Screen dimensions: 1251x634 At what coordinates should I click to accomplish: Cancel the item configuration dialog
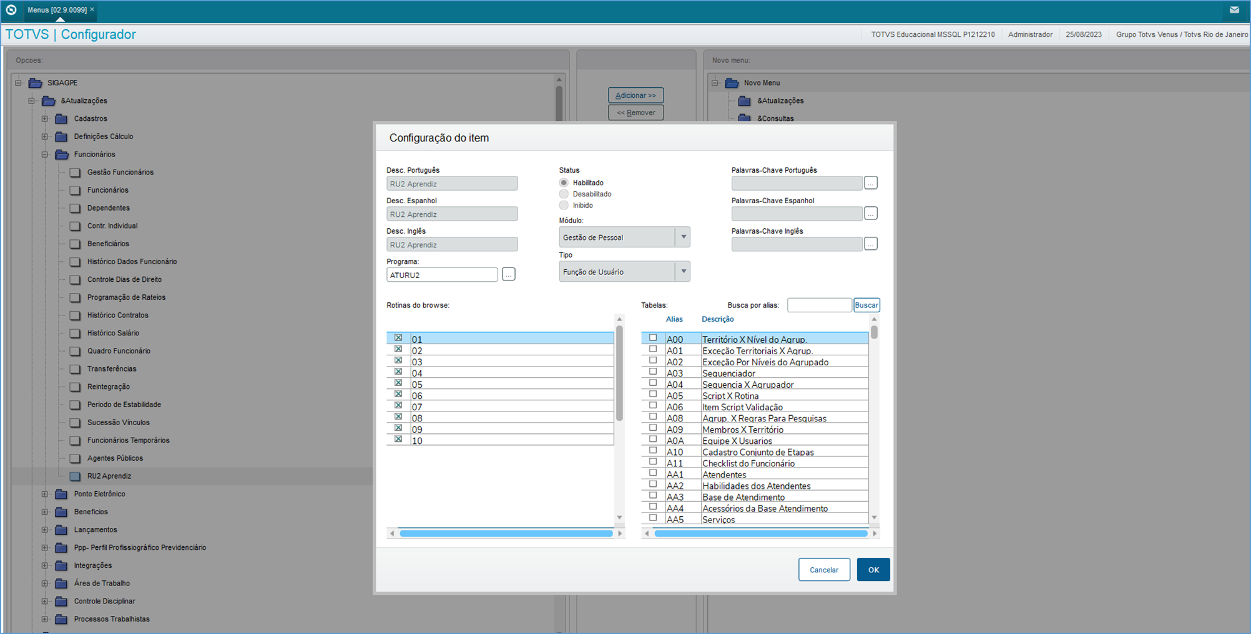coord(824,570)
